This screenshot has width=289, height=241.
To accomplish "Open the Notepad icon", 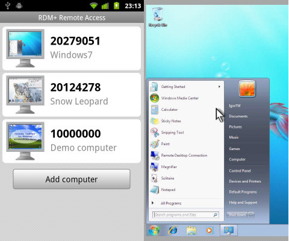I will (155, 190).
